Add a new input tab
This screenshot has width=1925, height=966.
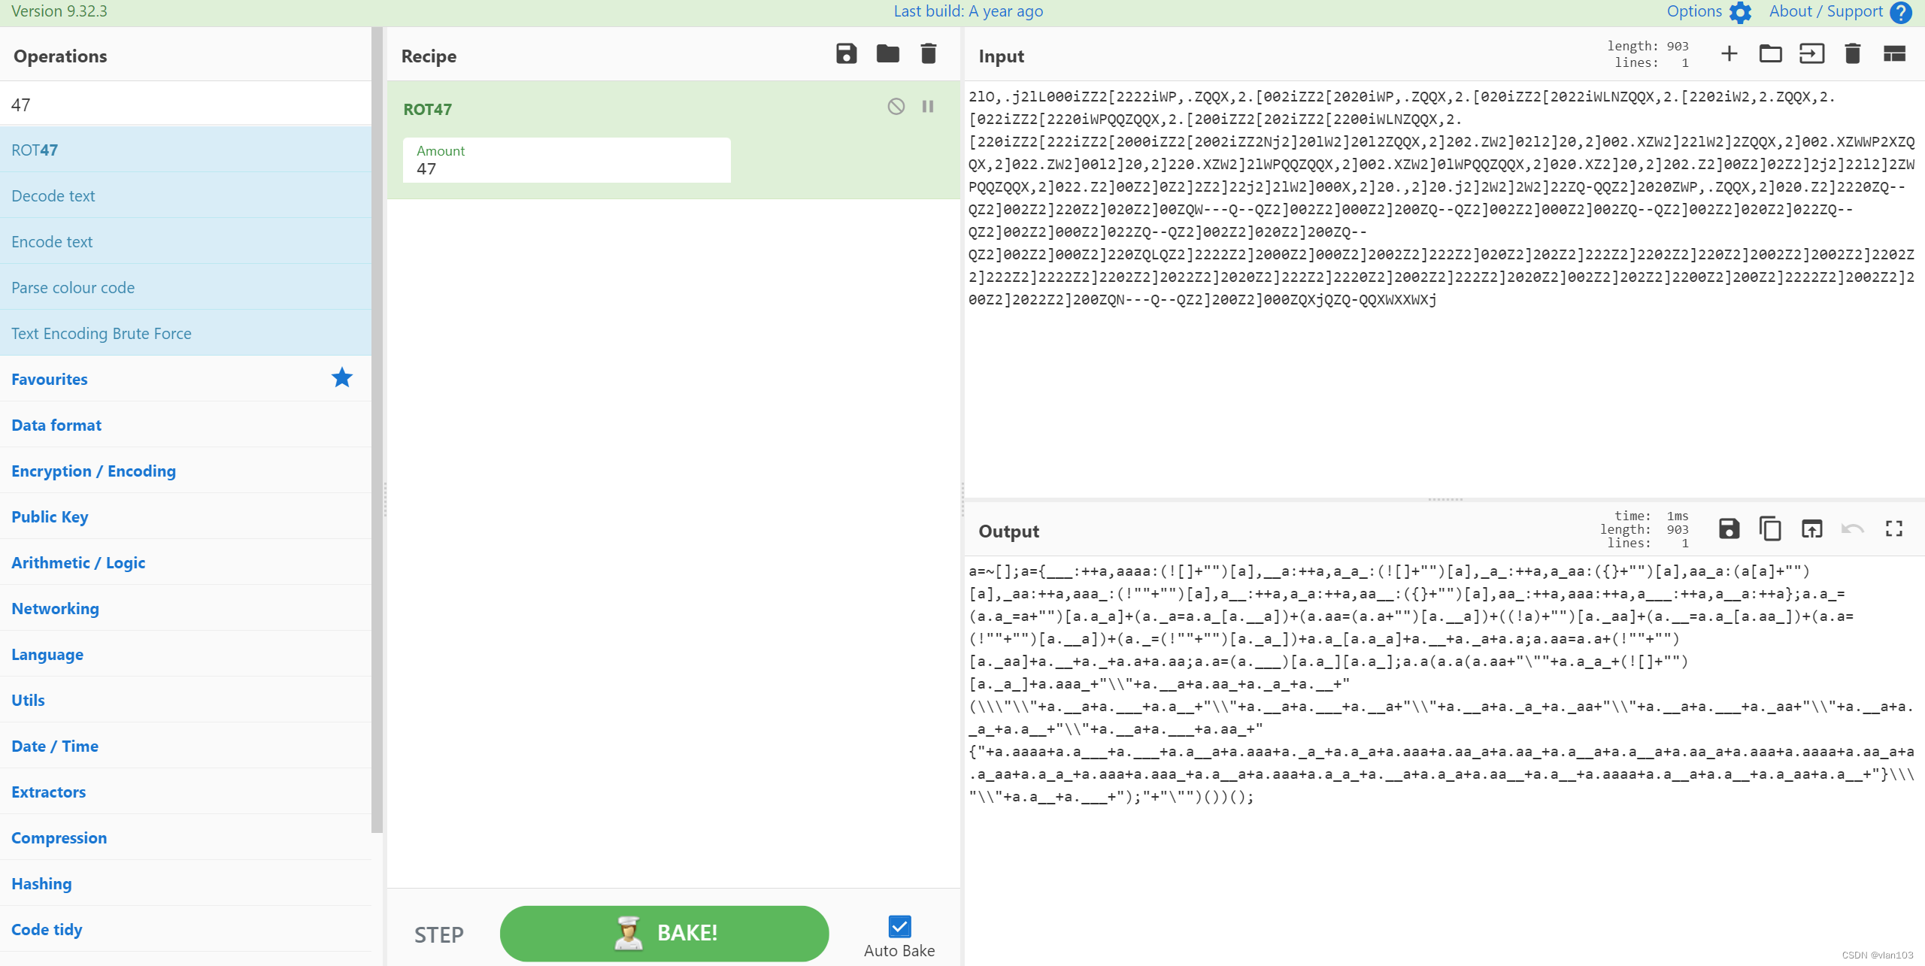[x=1729, y=53]
